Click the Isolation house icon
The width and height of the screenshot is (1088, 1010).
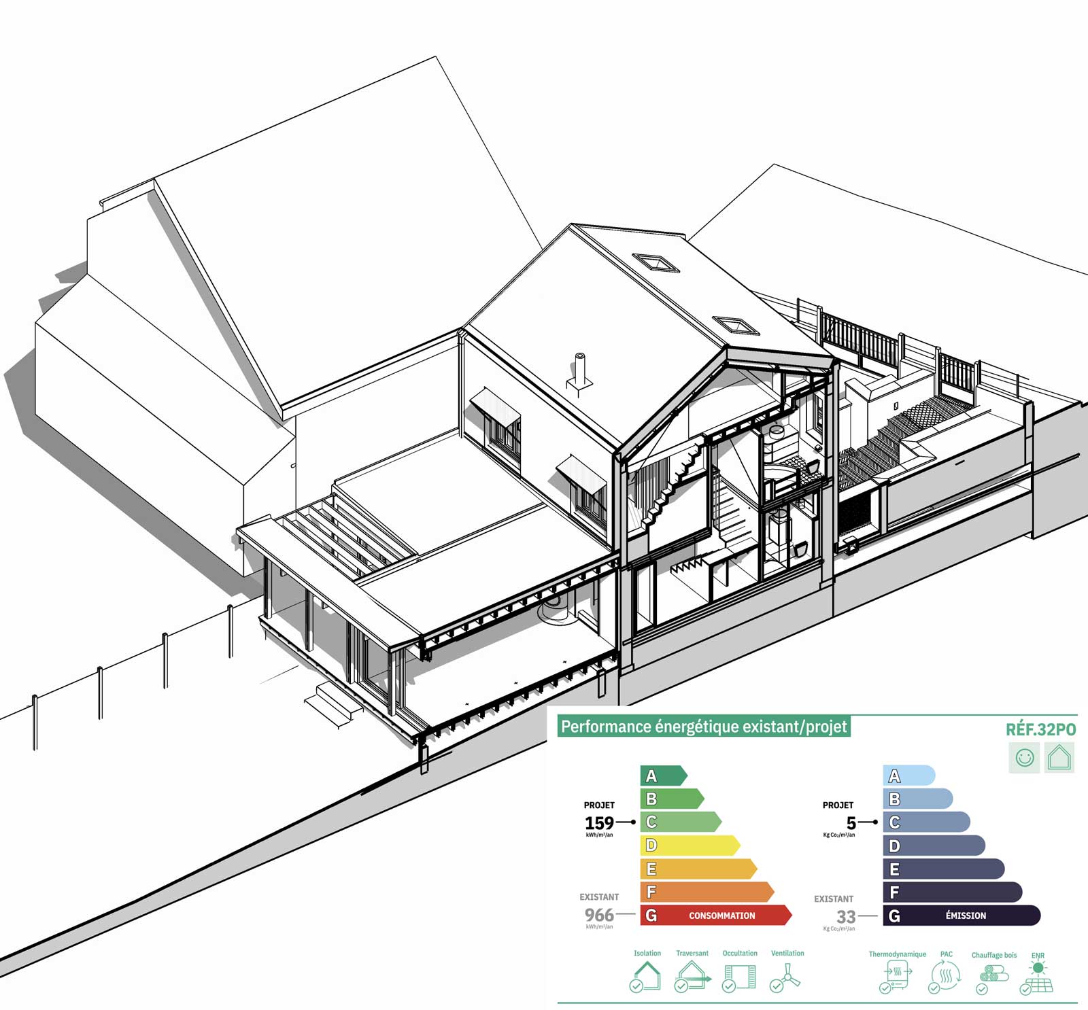pos(645,976)
